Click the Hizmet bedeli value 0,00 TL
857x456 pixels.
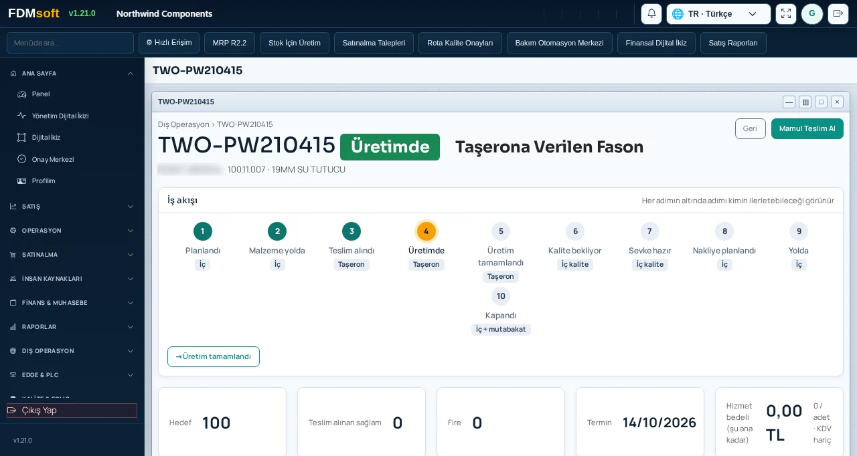pyautogui.click(x=784, y=423)
